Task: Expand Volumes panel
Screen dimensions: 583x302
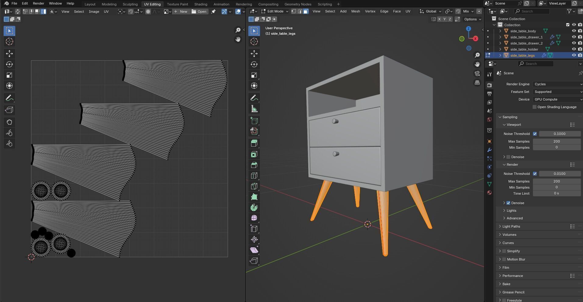Action: click(x=509, y=235)
